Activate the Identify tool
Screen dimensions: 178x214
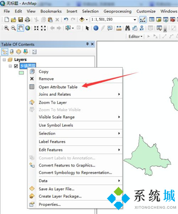click(x=96, y=28)
